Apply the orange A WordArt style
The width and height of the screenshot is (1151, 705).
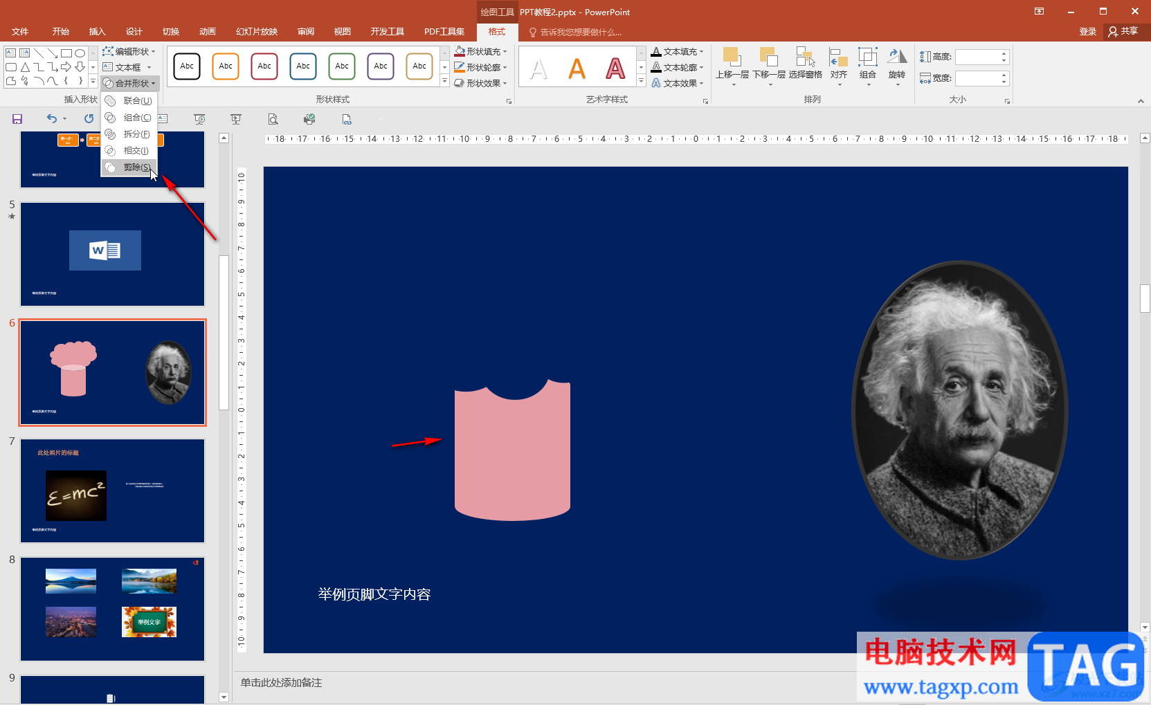[x=577, y=68]
